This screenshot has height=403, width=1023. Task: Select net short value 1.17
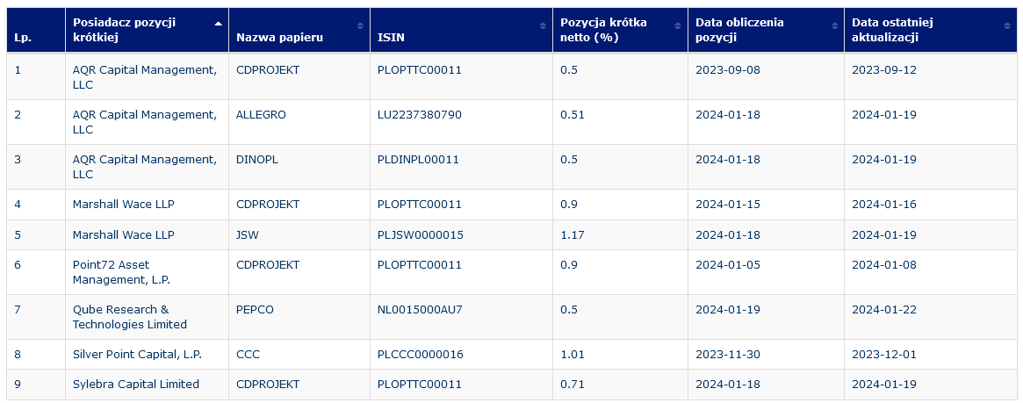pos(573,234)
